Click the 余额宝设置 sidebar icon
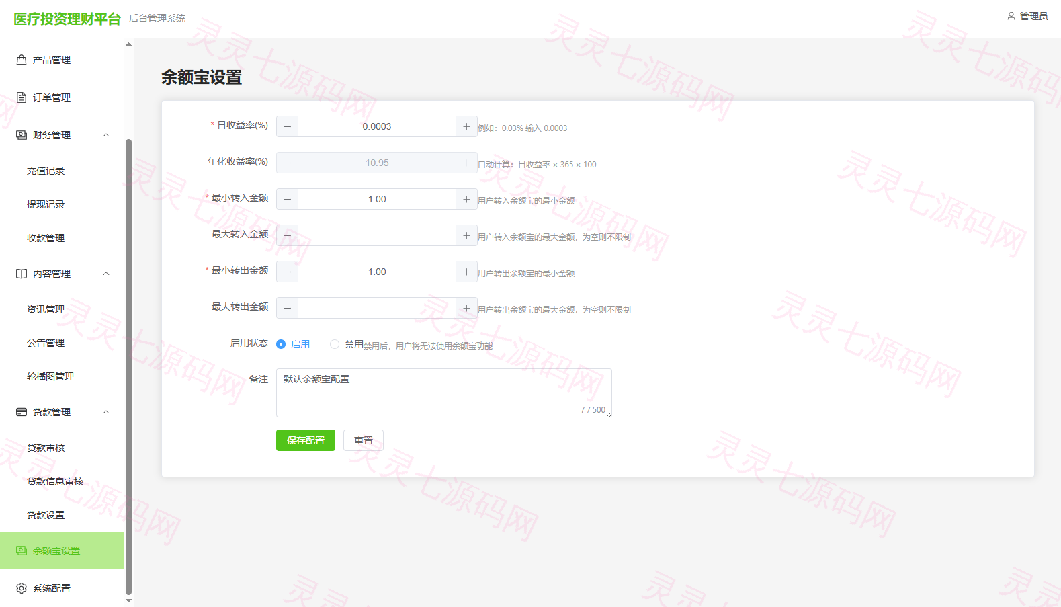Image resolution: width=1061 pixels, height=607 pixels. 22,551
